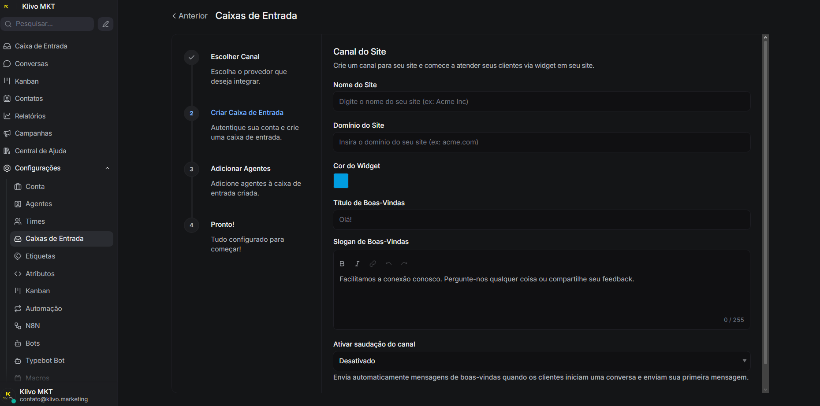Click the Criar Caixa de Entrada step
Image resolution: width=820 pixels, height=406 pixels.
pos(247,113)
